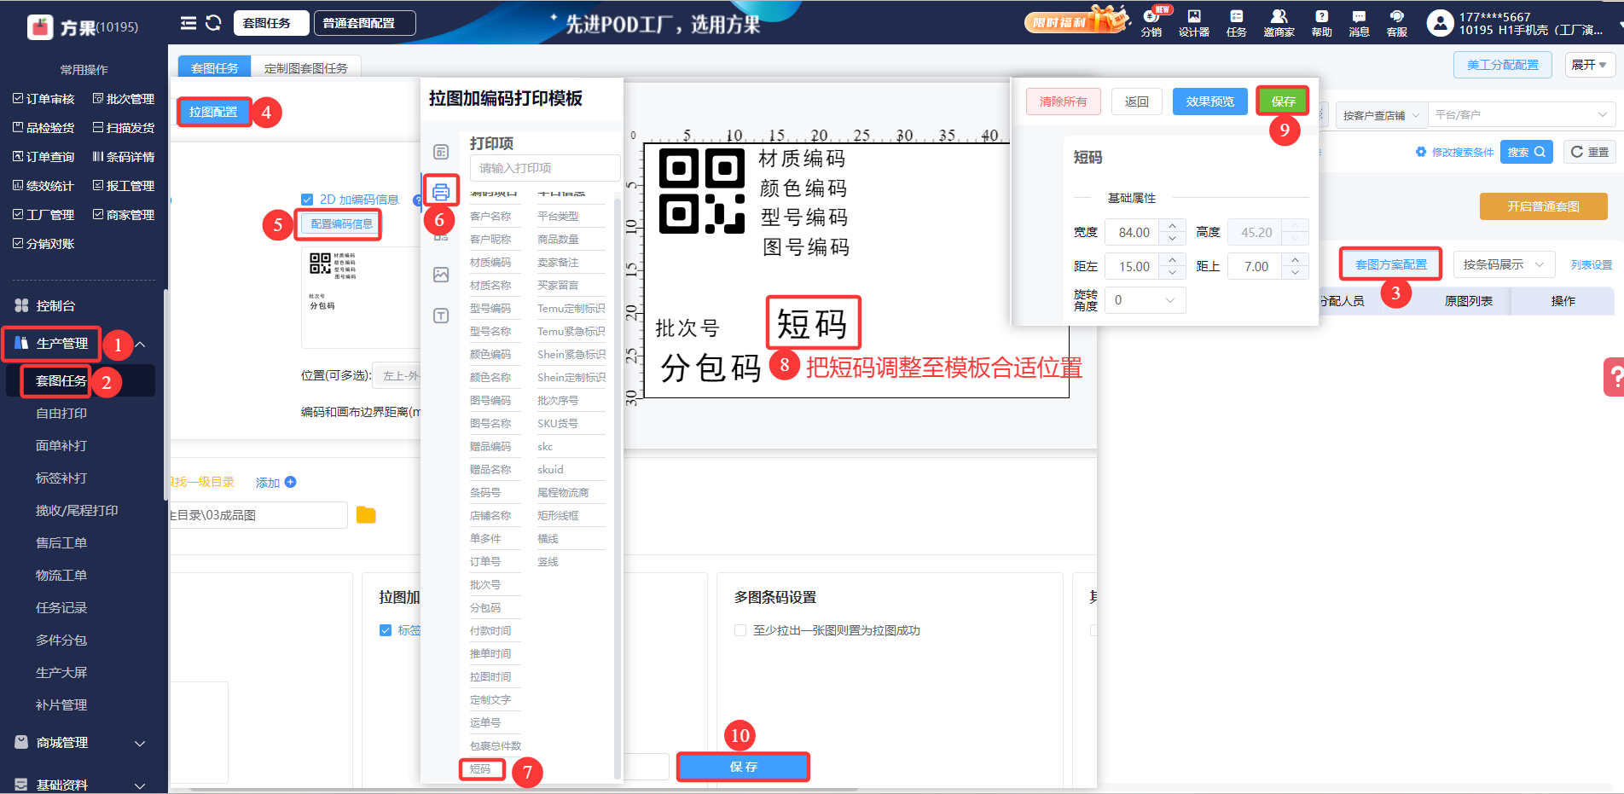
Task: Open 套图任务 in the sidebar
Action: [61, 380]
